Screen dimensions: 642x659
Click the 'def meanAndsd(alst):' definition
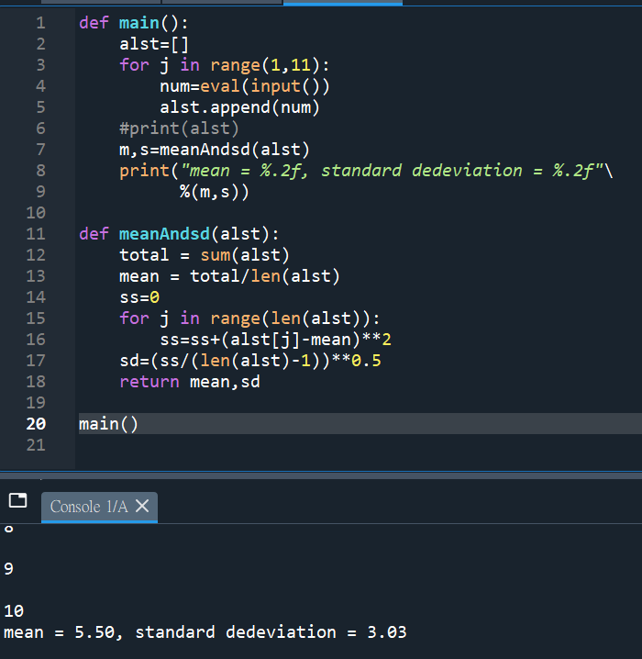(179, 233)
